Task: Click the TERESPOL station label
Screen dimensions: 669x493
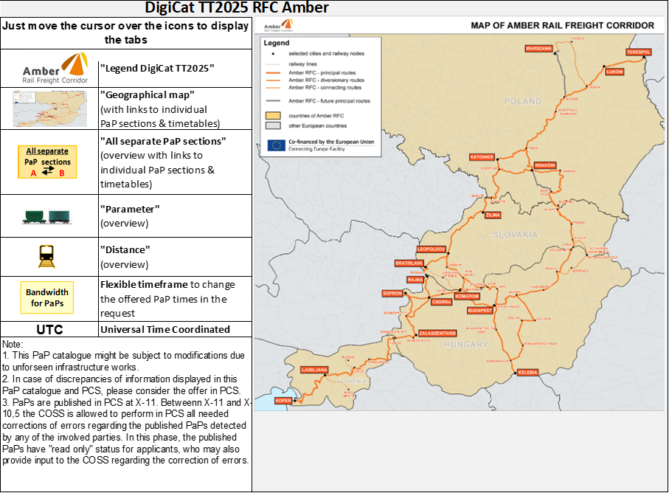Action: click(x=638, y=52)
